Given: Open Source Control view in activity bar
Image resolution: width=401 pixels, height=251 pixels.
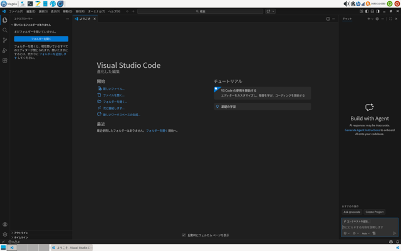Looking at the screenshot, I should (5, 40).
